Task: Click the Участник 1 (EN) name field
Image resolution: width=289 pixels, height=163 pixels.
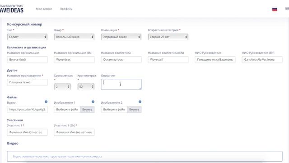Action: tap(74, 132)
